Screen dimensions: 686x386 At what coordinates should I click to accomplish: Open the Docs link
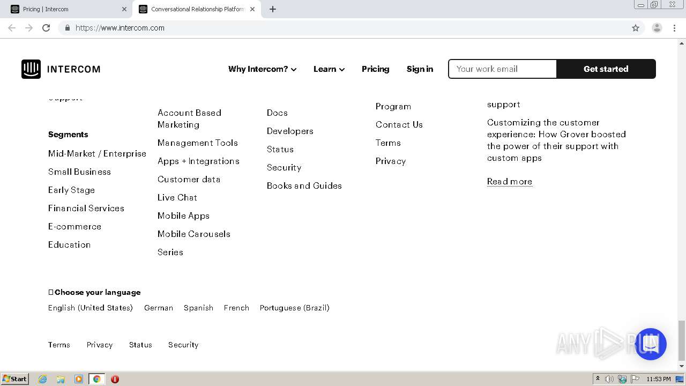pos(277,113)
